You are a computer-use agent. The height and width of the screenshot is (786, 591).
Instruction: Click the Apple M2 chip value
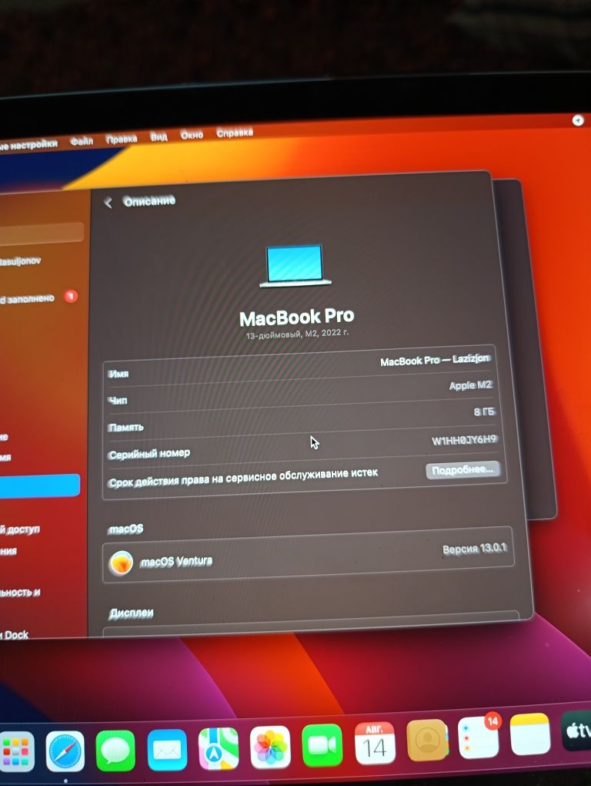click(x=470, y=385)
